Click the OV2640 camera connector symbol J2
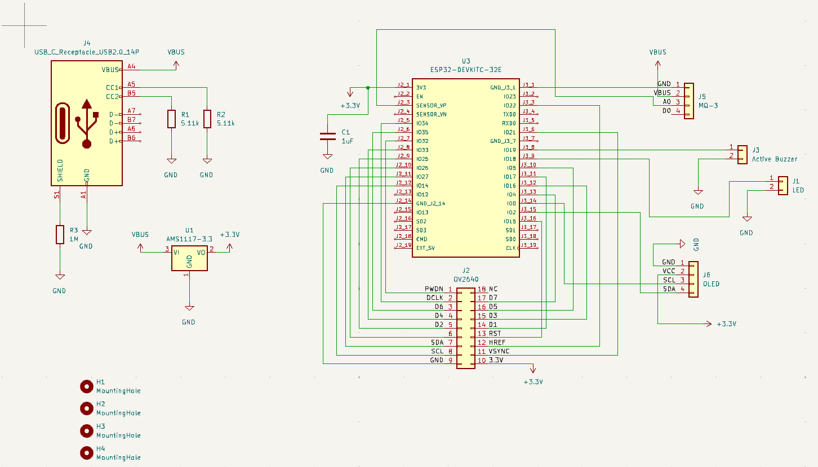 tap(465, 325)
